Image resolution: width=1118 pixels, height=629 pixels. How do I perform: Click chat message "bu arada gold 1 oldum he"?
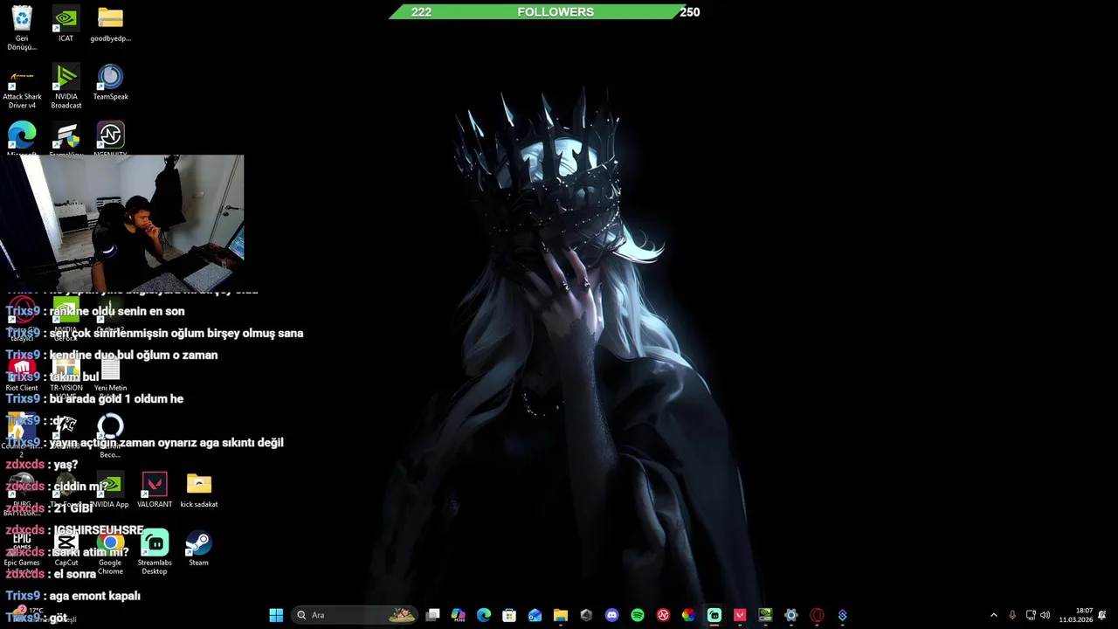pyautogui.click(x=116, y=399)
